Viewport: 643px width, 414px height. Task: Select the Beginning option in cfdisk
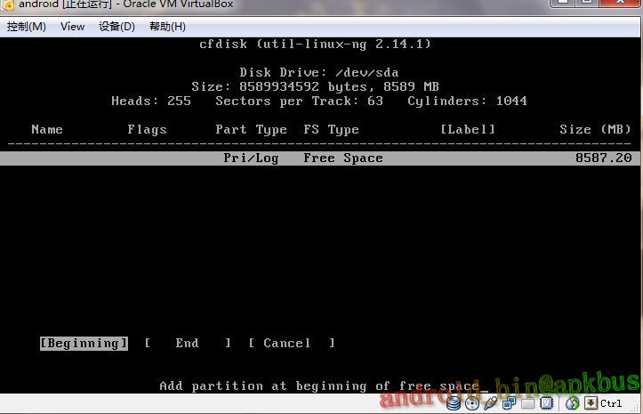point(84,344)
